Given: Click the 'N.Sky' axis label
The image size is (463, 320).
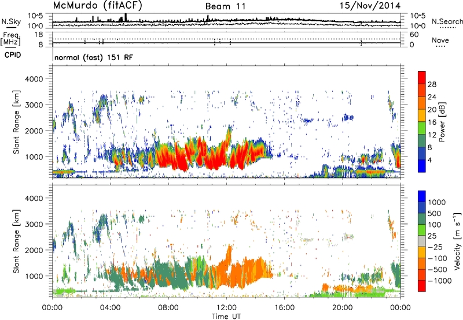Looking at the screenshot, I should pyautogui.click(x=11, y=21).
